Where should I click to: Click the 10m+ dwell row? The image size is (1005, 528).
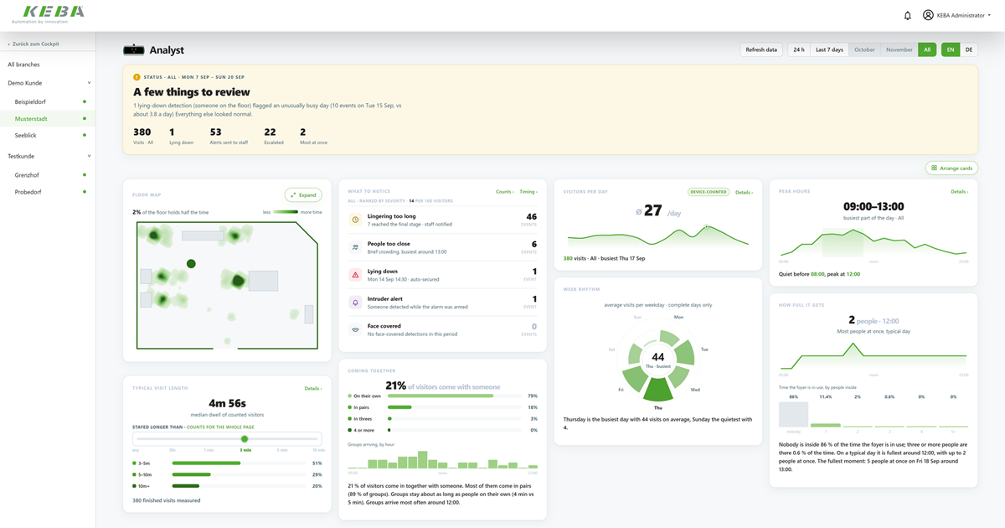[x=227, y=485]
